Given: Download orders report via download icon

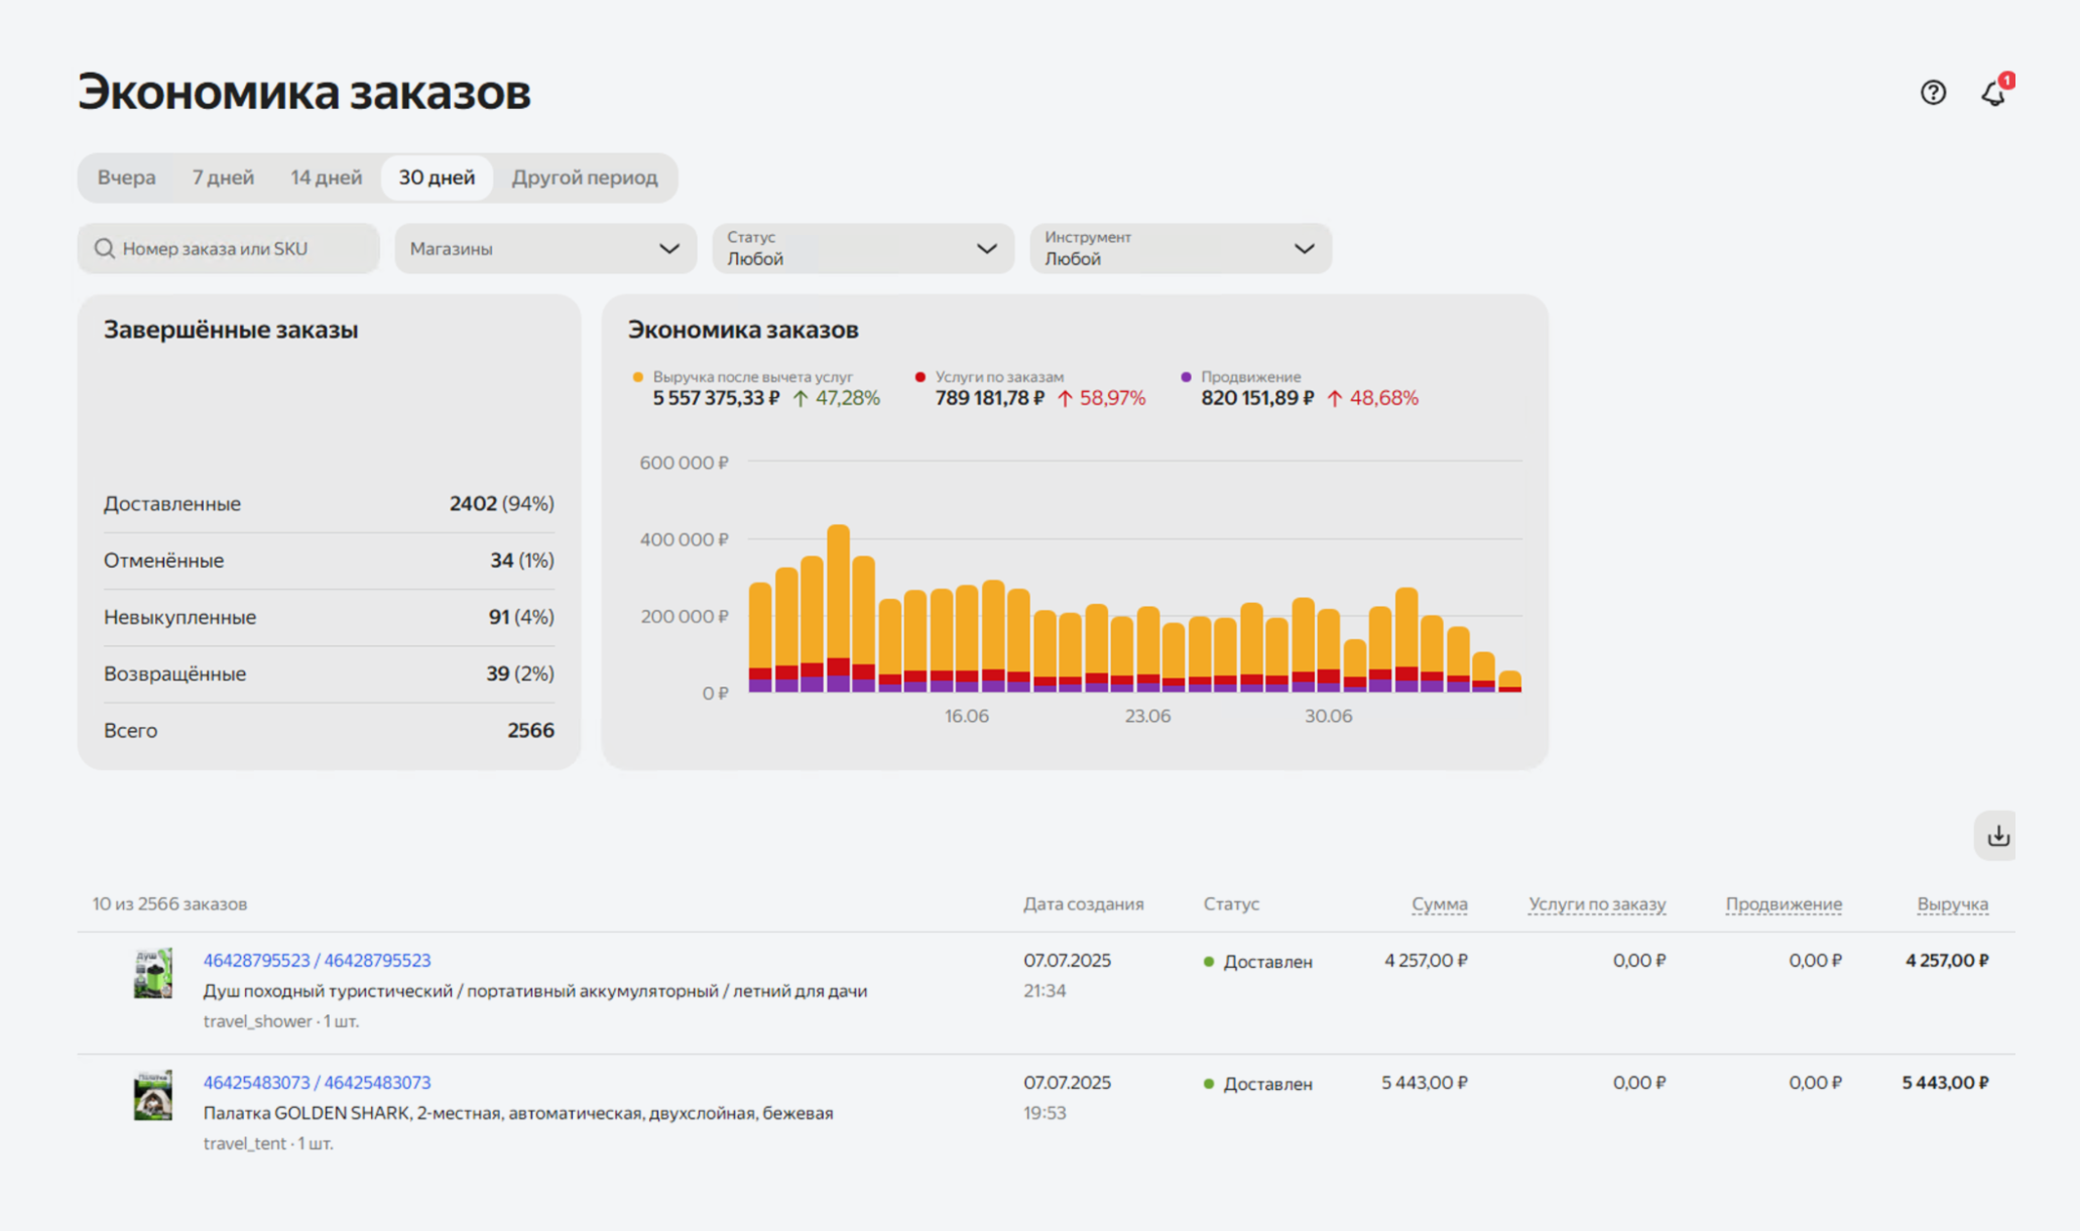Looking at the screenshot, I should (x=1998, y=835).
